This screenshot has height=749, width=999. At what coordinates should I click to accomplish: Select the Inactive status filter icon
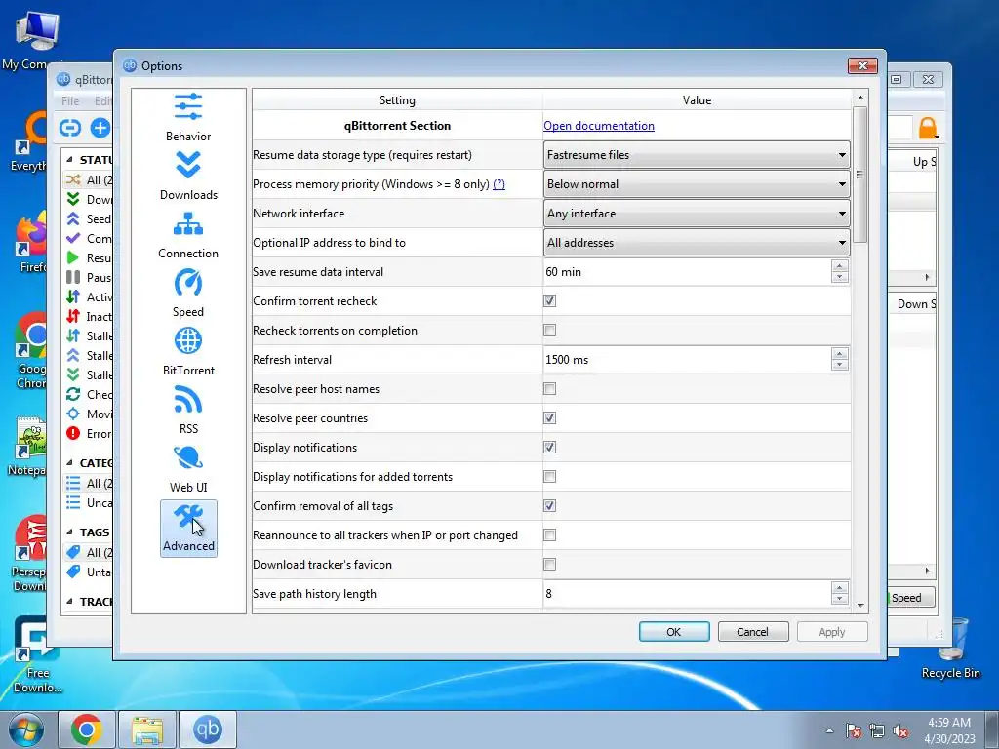(x=73, y=317)
